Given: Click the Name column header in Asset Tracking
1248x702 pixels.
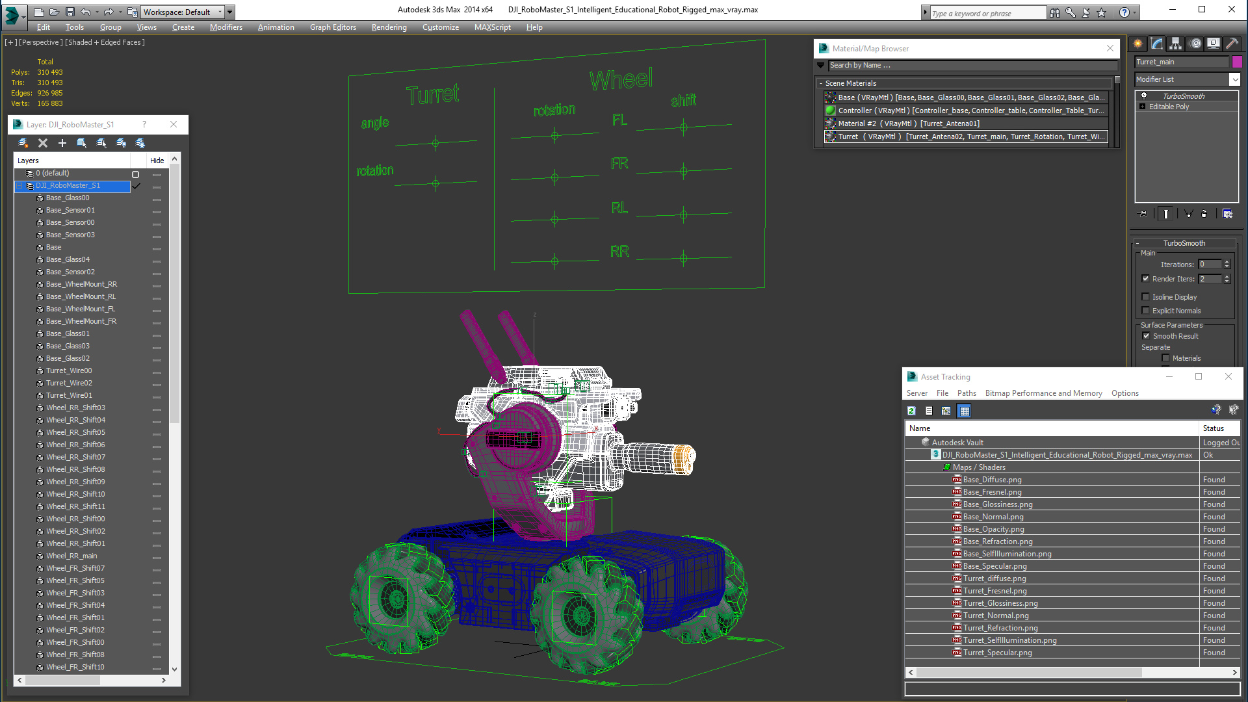Looking at the screenshot, I should (x=1052, y=428).
